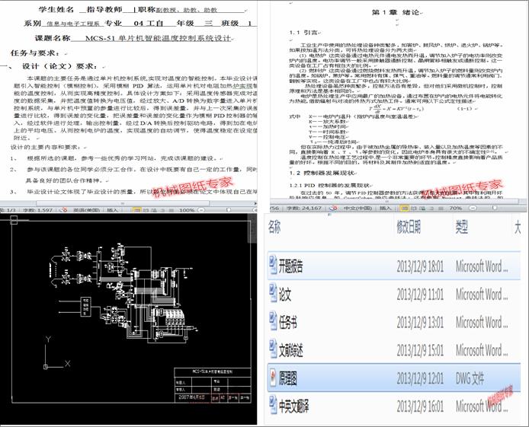Switch to Outline view in 100% zoom Word window
Image resolution: width=529 pixels, height=427 pixels.
click(x=162, y=210)
